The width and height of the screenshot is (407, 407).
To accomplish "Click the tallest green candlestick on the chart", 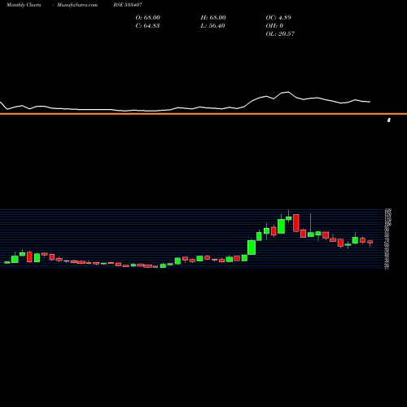I will pos(252,247).
